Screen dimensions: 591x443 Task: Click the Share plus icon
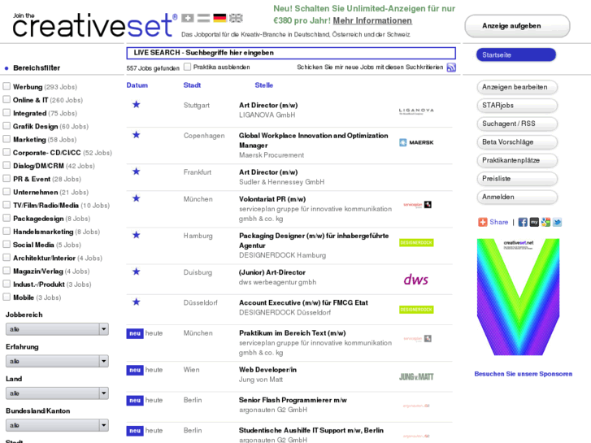pos(483,222)
